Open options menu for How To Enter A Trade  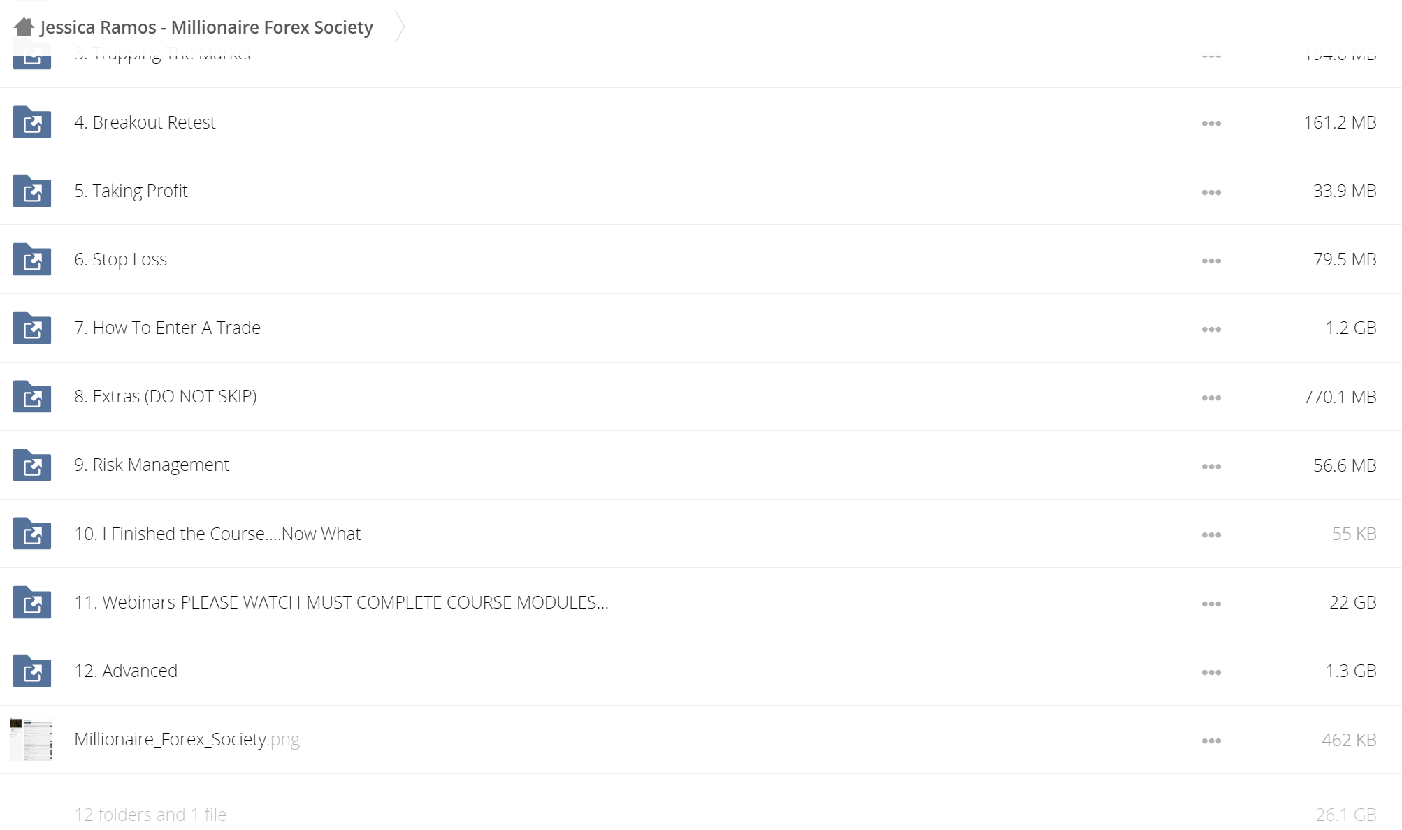pos(1211,329)
